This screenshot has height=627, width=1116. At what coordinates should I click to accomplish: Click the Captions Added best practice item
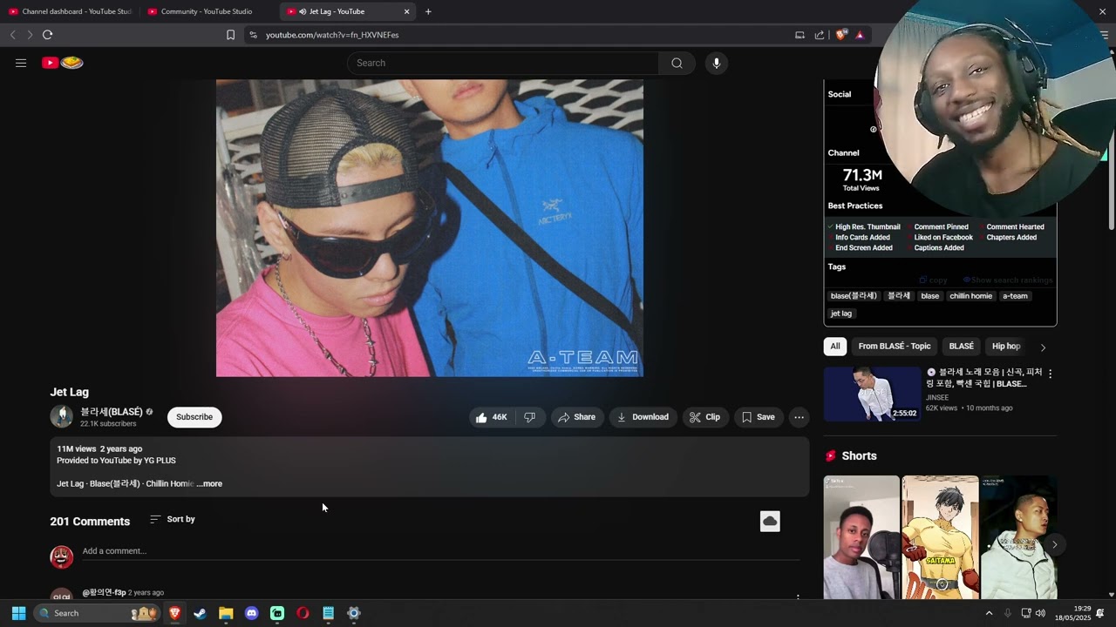coord(939,248)
